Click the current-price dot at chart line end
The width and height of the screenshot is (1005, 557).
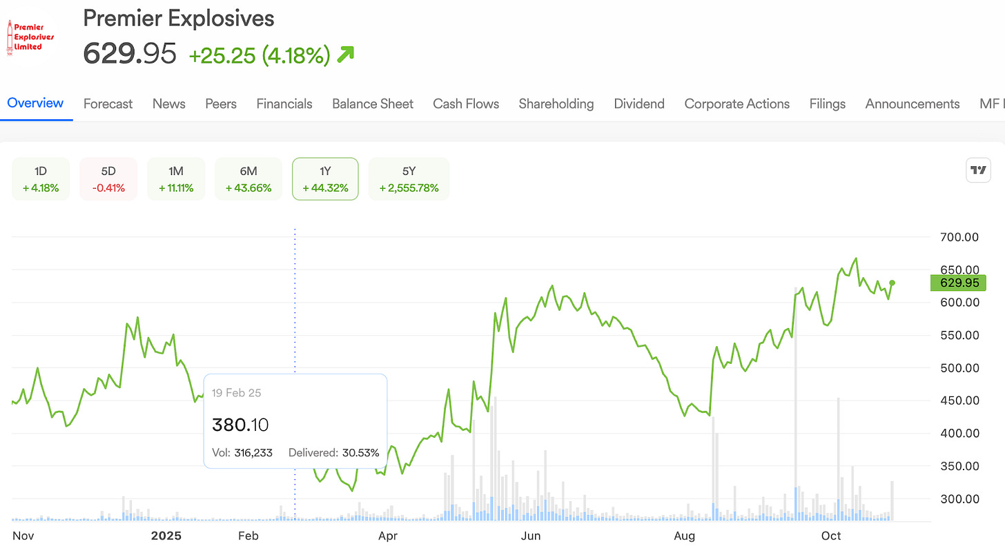coord(892,283)
